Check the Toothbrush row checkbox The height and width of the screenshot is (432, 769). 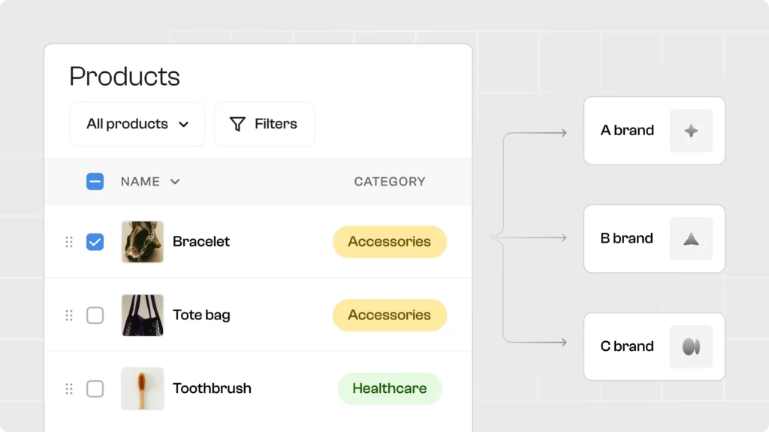(x=95, y=388)
